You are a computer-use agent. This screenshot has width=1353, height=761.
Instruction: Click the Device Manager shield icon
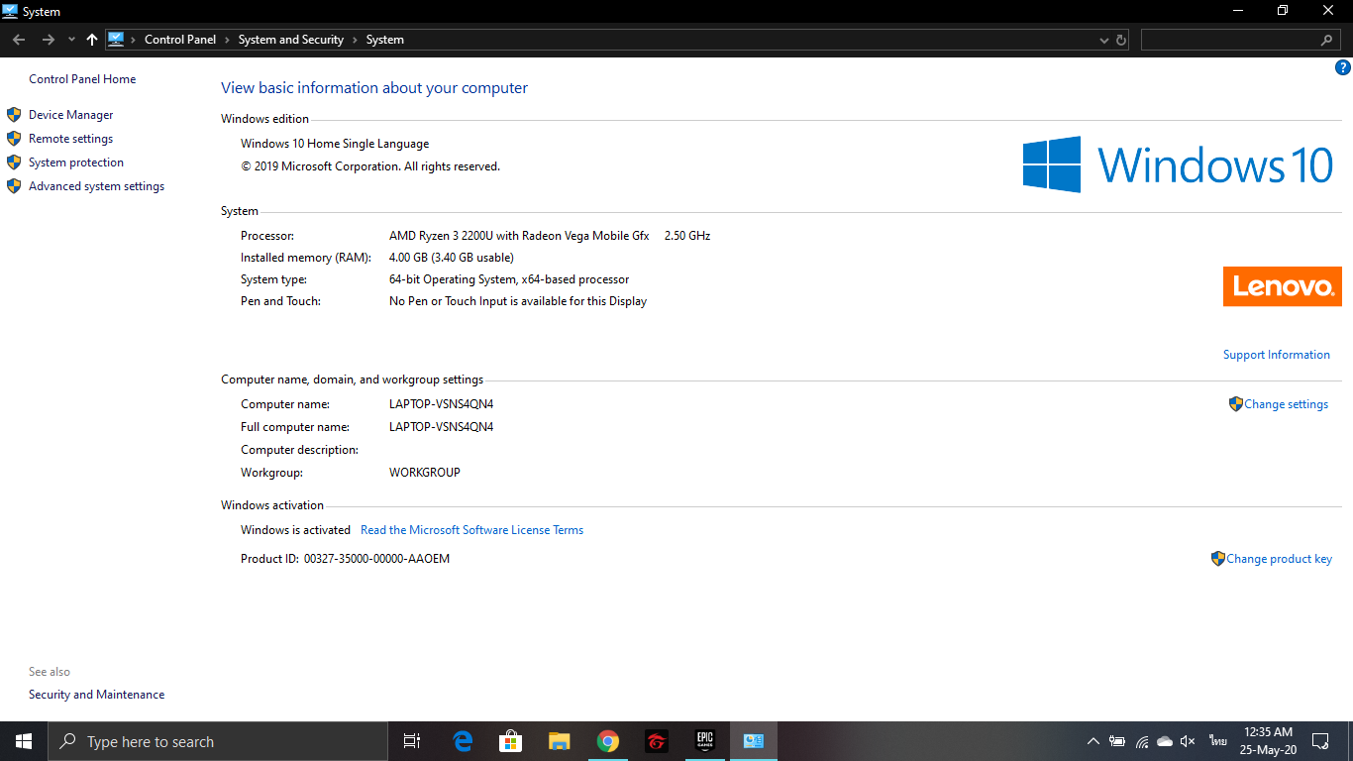click(x=14, y=115)
